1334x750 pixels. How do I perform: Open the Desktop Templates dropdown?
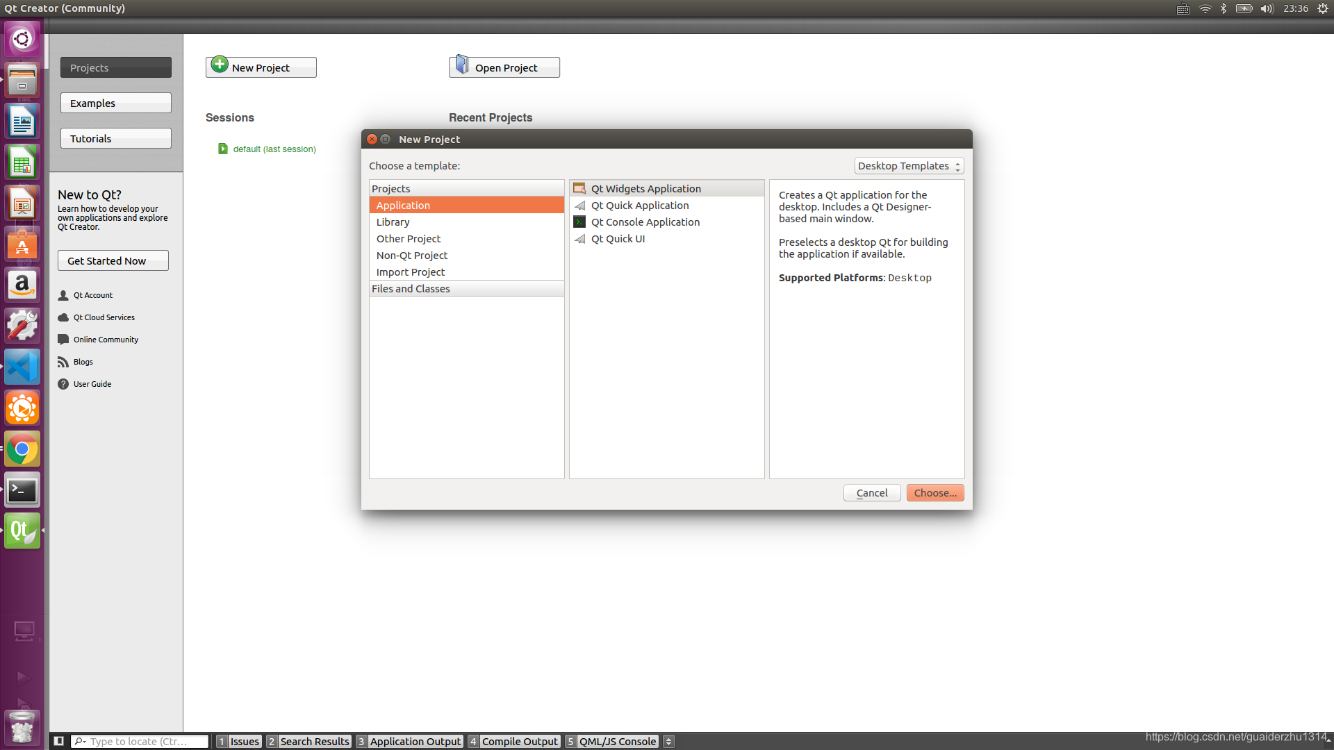[x=909, y=166]
